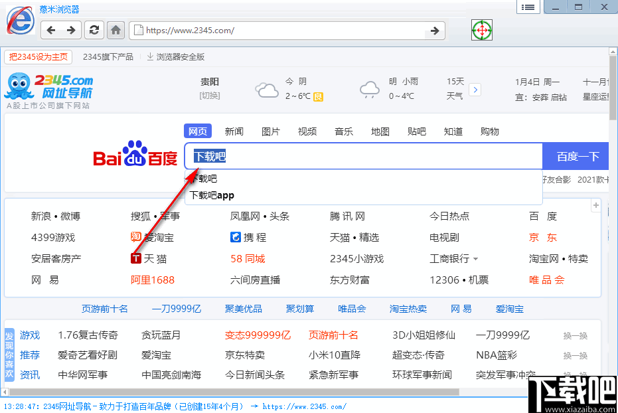The image size is (618, 413).
Task: Open the browser menu list icon
Action: (528, 7)
